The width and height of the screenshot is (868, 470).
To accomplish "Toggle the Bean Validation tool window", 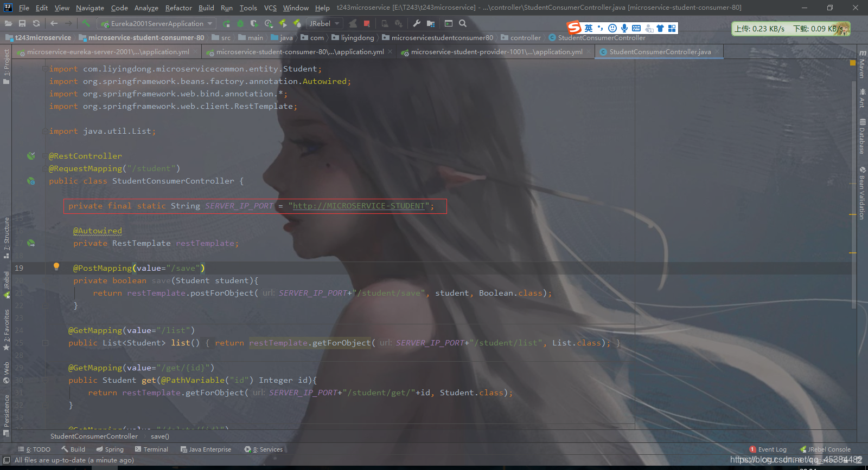I will pyautogui.click(x=862, y=193).
